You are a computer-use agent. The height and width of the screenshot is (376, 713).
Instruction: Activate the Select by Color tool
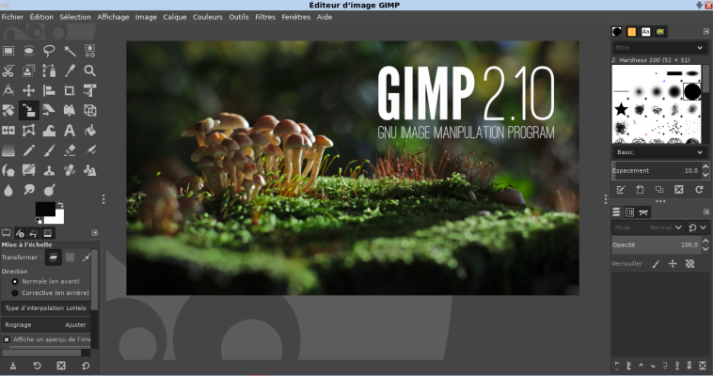90,51
